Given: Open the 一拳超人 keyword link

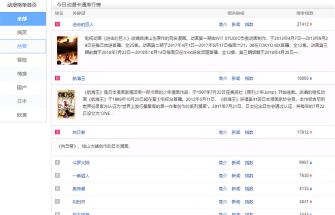Looking at the screenshot, I should 81,176.
